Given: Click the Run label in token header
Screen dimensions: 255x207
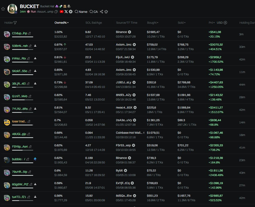Looking at the screenshot, I should pyautogui.click(x=33, y=12).
